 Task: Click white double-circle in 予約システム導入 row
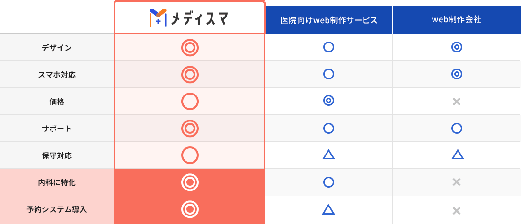click(x=190, y=209)
